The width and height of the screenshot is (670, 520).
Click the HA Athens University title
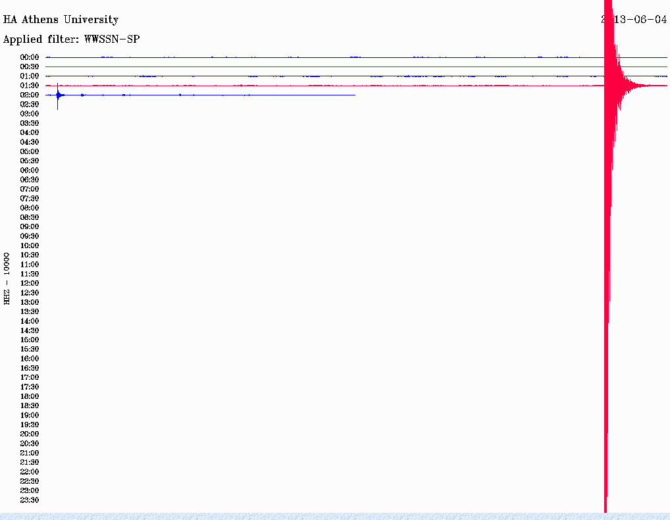pyautogui.click(x=61, y=20)
